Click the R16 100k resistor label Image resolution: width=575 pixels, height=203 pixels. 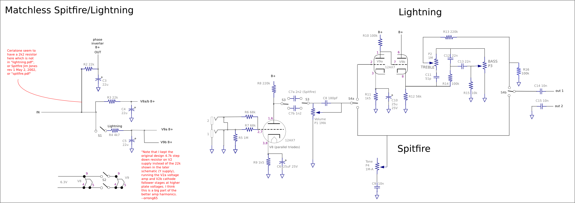tap(525, 71)
